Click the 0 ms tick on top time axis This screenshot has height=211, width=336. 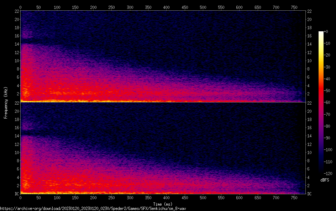click(x=20, y=7)
